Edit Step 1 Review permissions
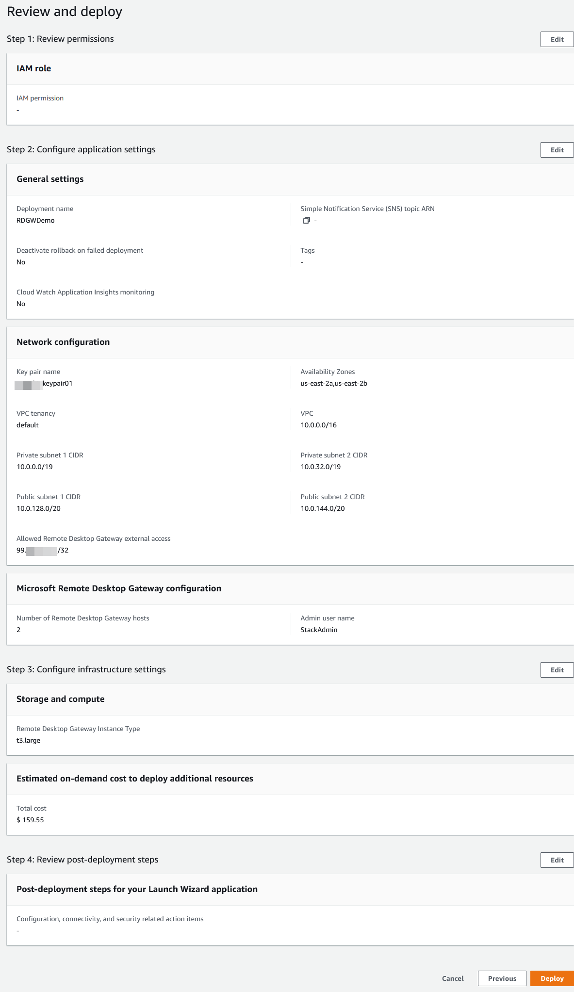The width and height of the screenshot is (574, 992). click(x=557, y=39)
